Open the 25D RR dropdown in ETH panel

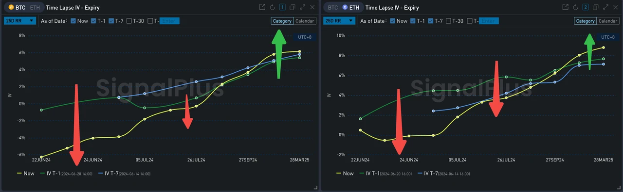339,21
